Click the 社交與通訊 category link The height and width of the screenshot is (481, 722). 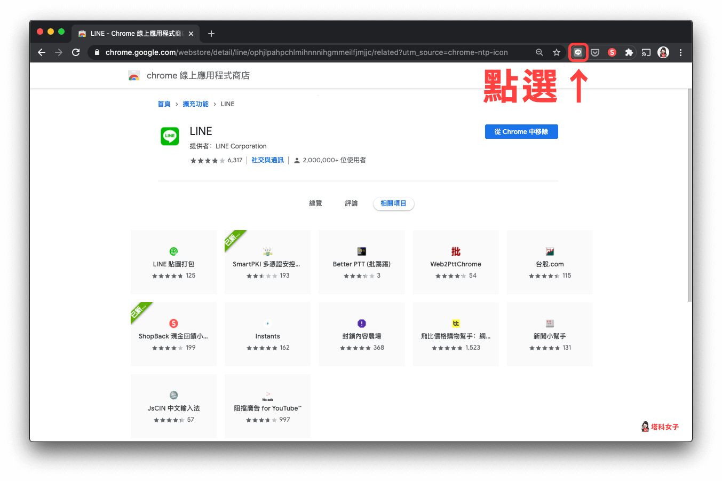(267, 160)
